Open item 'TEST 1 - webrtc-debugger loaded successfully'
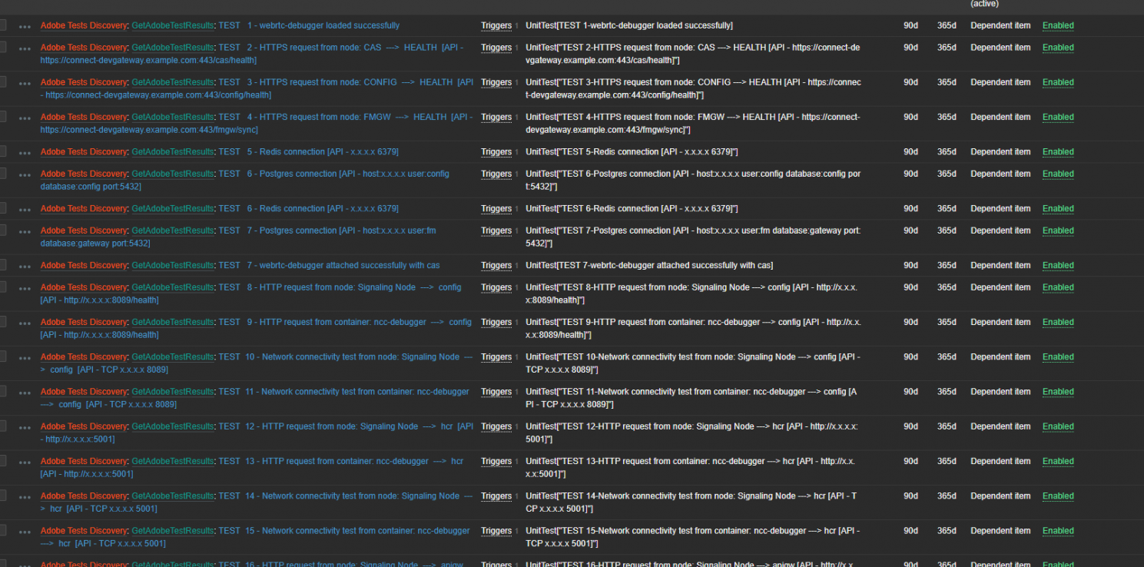 pyautogui.click(x=309, y=25)
